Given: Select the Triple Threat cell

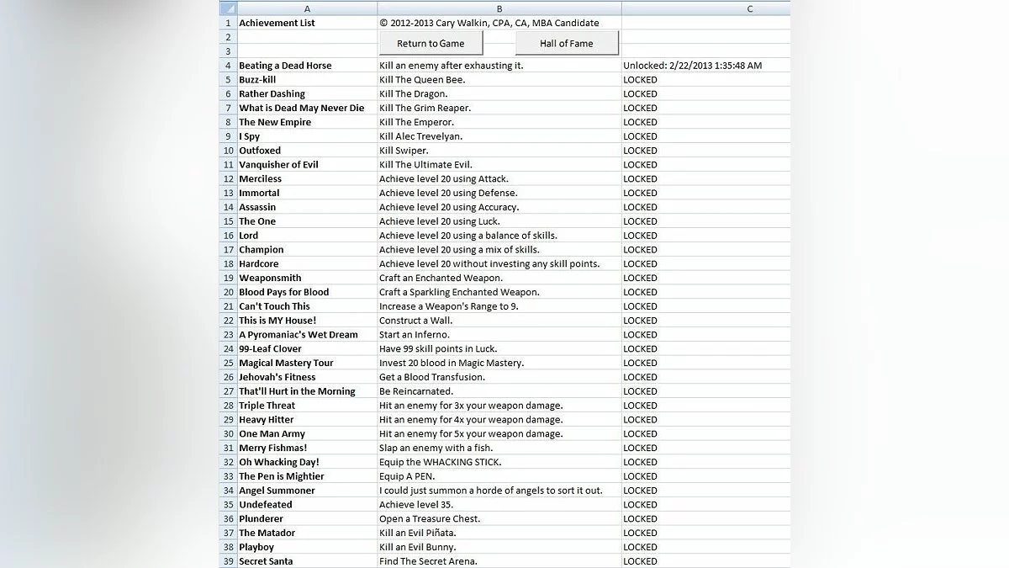Looking at the screenshot, I should tap(307, 406).
